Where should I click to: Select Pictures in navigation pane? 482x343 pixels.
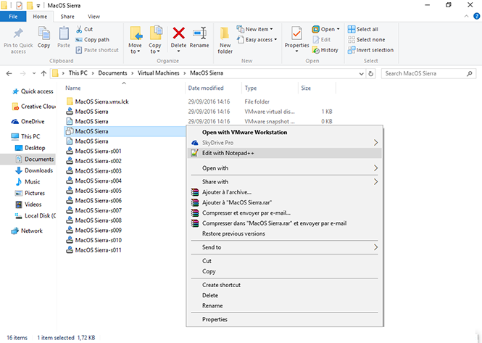point(30,193)
